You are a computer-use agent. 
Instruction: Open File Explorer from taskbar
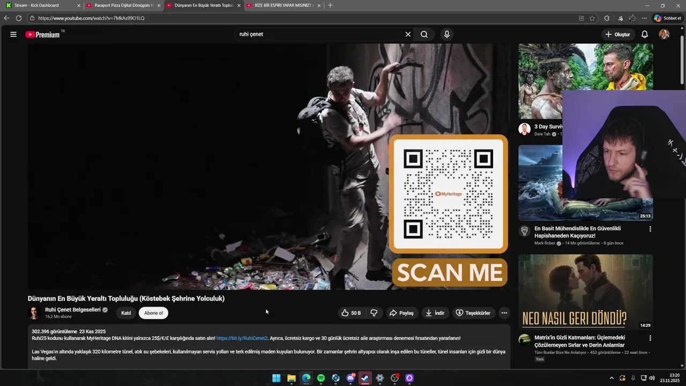pos(291,378)
